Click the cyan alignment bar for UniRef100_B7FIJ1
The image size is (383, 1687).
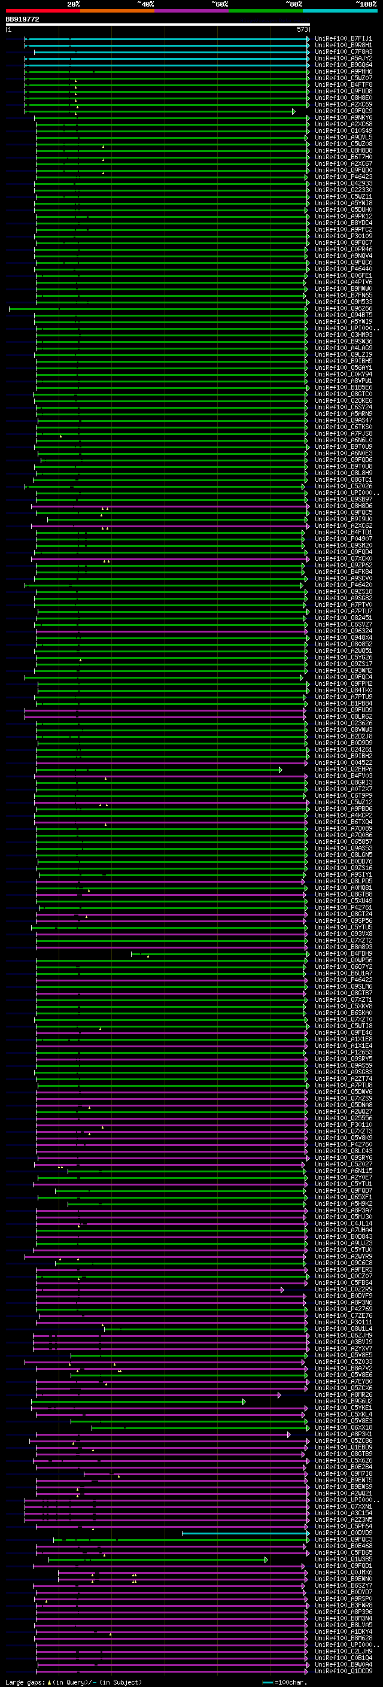tap(167, 39)
